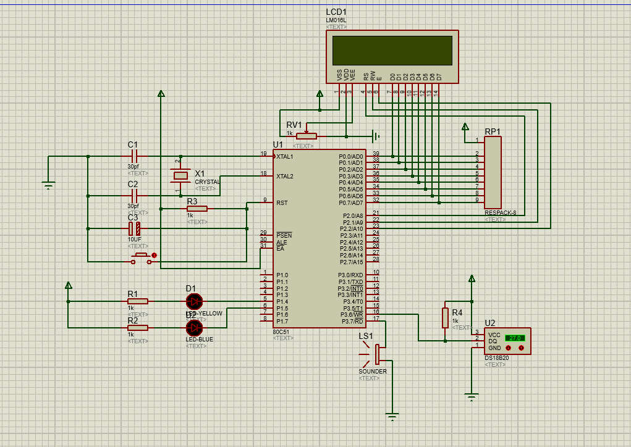
Task: Click the P3.0/RXD pin label
Action: (350, 275)
